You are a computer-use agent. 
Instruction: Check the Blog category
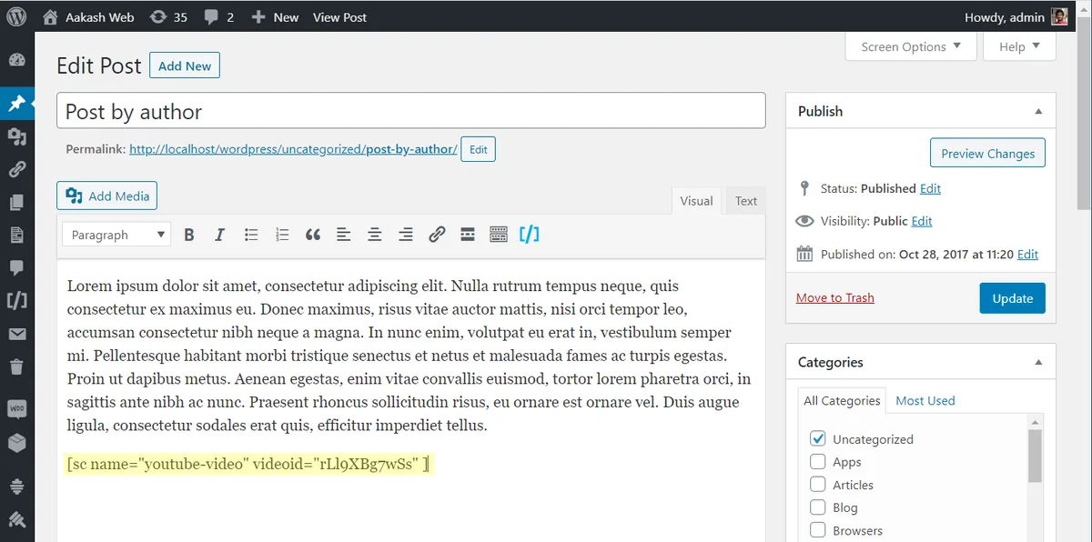coord(818,507)
